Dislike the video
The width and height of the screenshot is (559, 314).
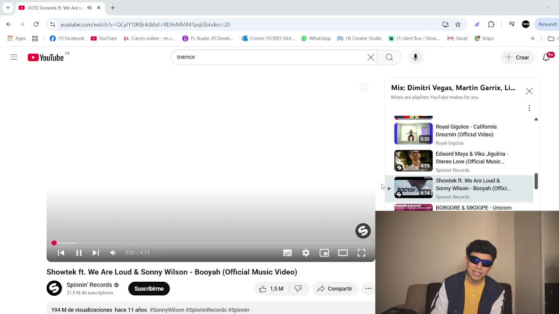[x=298, y=289]
